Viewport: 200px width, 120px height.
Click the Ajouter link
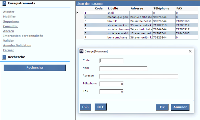(x=9, y=12)
